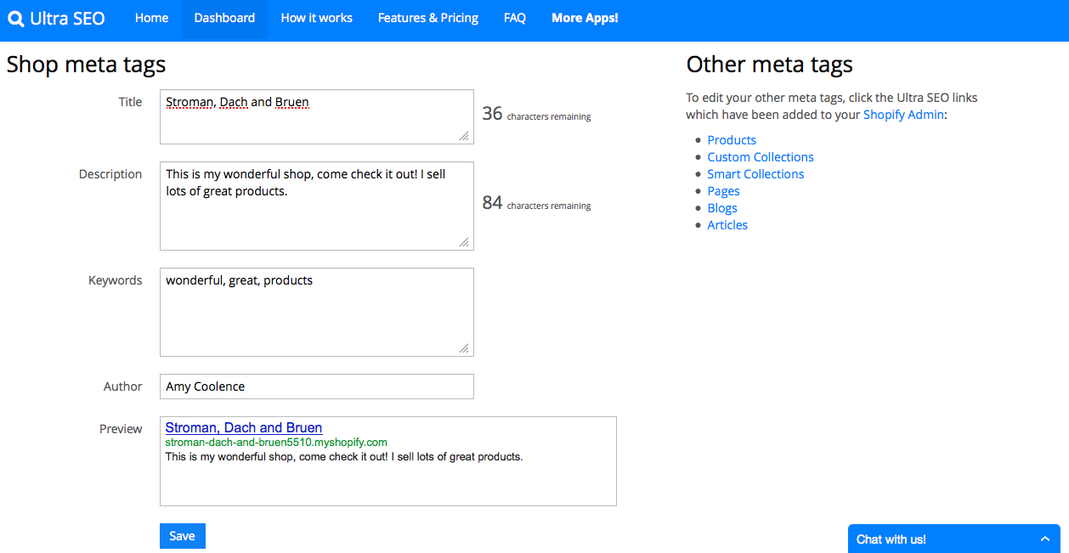
Task: Open the Articles link
Action: (727, 225)
